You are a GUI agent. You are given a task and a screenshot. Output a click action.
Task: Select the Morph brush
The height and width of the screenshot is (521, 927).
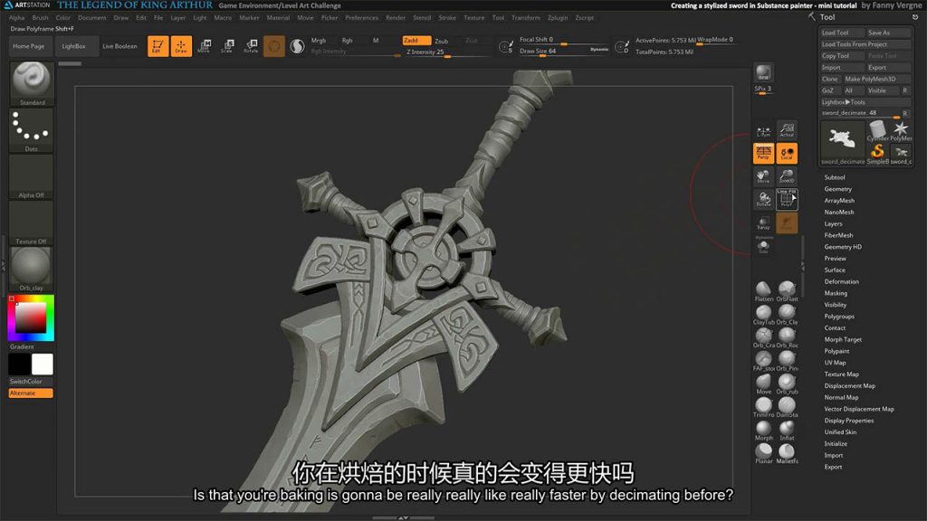[x=763, y=430]
